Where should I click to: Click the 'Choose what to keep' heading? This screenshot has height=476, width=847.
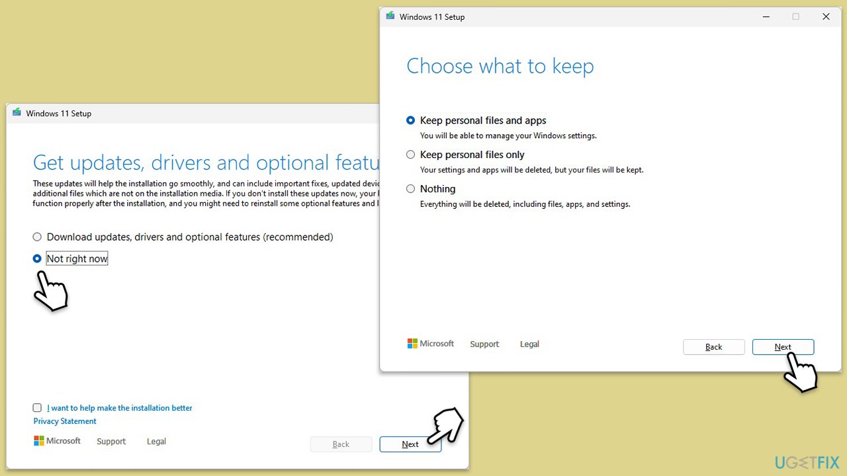[x=500, y=66]
